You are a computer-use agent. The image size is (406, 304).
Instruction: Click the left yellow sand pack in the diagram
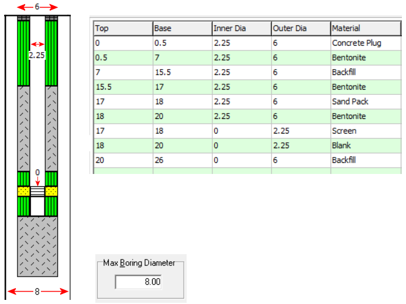click(23, 192)
